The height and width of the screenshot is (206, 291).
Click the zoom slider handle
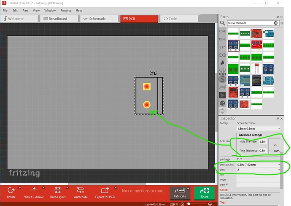[189, 204]
